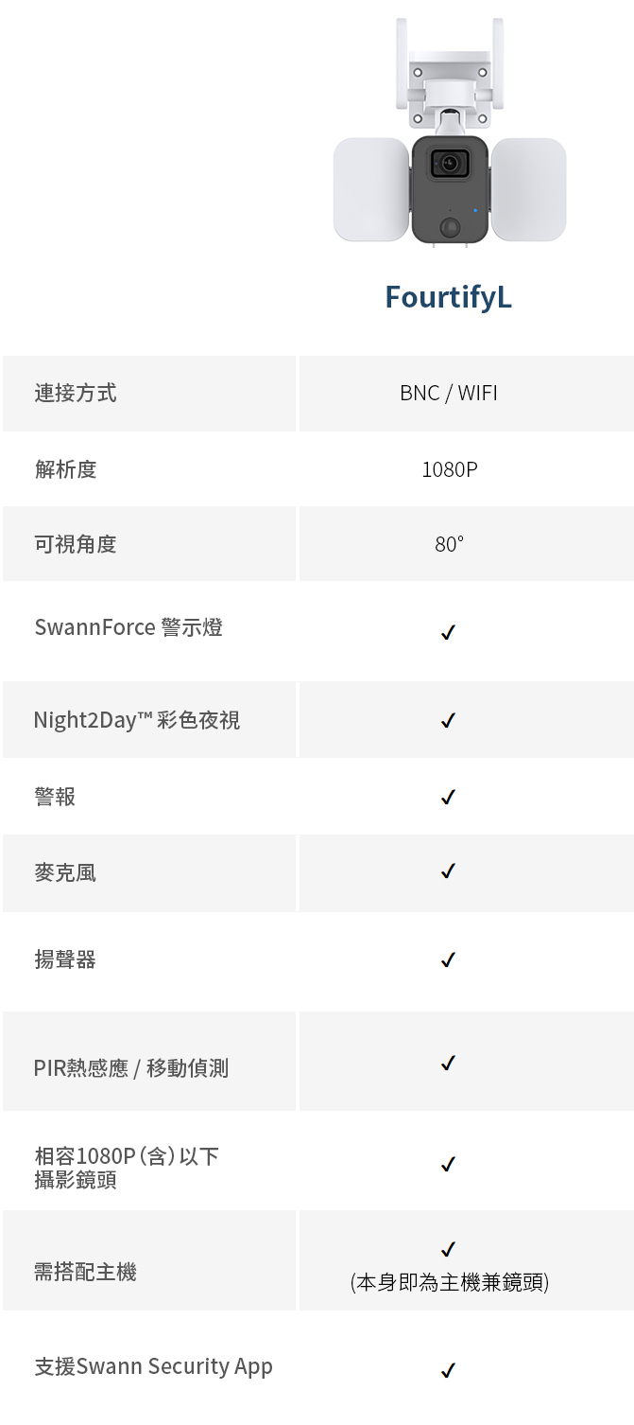Click the Night2Day 彩色夜視 checkmark
This screenshot has height=1425, width=634.
[449, 721]
